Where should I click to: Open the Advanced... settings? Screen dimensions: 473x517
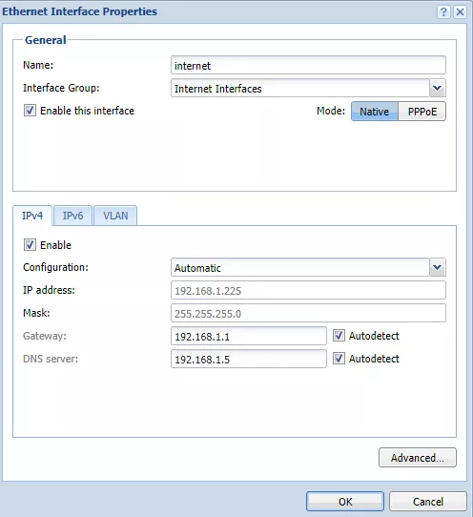[418, 458]
